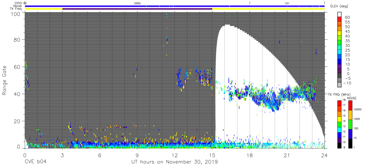Screen dimensions: 365x168
Task: Click the '80' tick on Range Gate axis
Action: [x=17, y=40]
